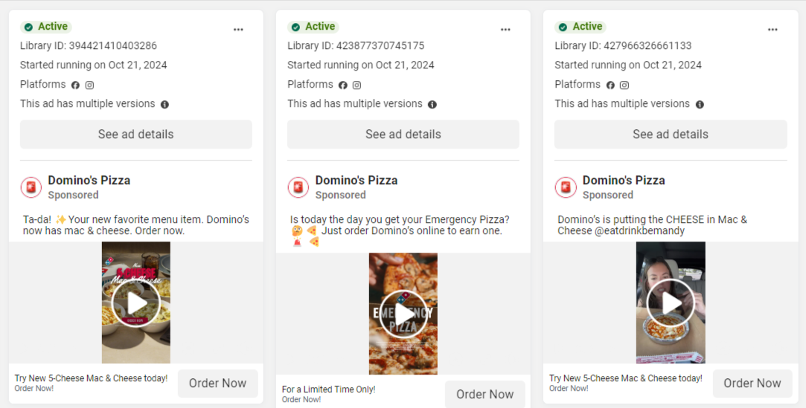See ad details for ad 427966326661133

[x=671, y=135]
